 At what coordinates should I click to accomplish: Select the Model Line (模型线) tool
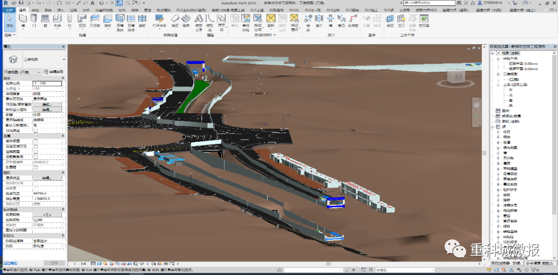point(210,23)
